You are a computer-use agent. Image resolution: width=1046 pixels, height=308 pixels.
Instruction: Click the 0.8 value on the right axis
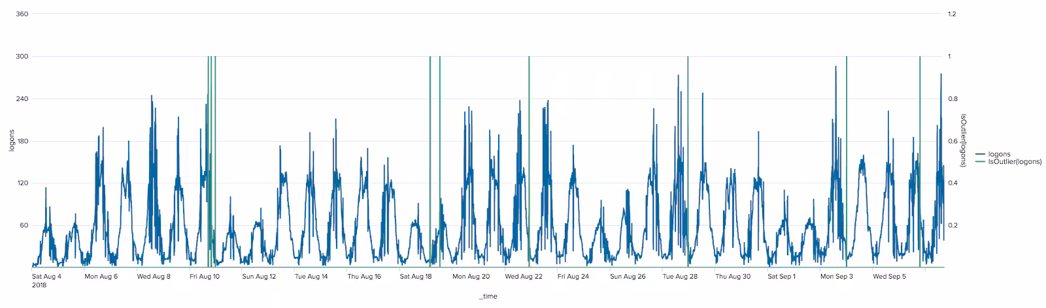[953, 99]
